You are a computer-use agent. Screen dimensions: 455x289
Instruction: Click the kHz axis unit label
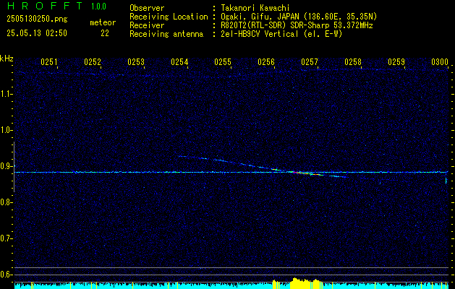pos(7,59)
